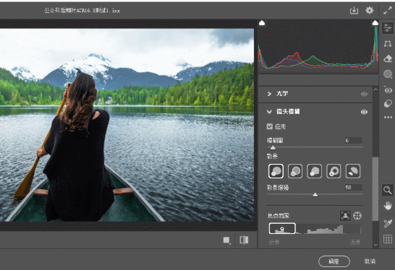Confirm with the 确定 button
This screenshot has height=270, width=395.
point(334,261)
